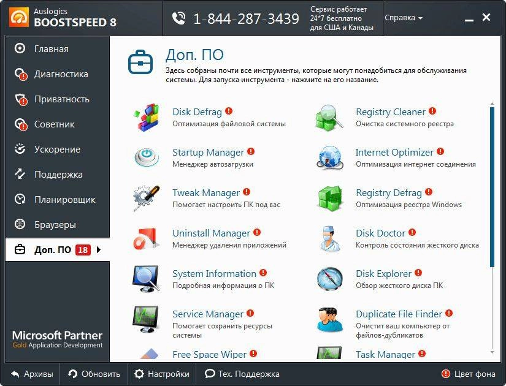Click the red alert badge next to Disk Defrag
506x386 pixels.
click(x=229, y=111)
